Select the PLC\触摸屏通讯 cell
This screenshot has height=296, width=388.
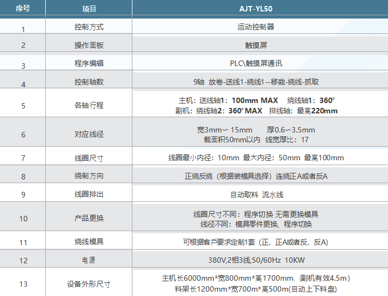click(256, 63)
